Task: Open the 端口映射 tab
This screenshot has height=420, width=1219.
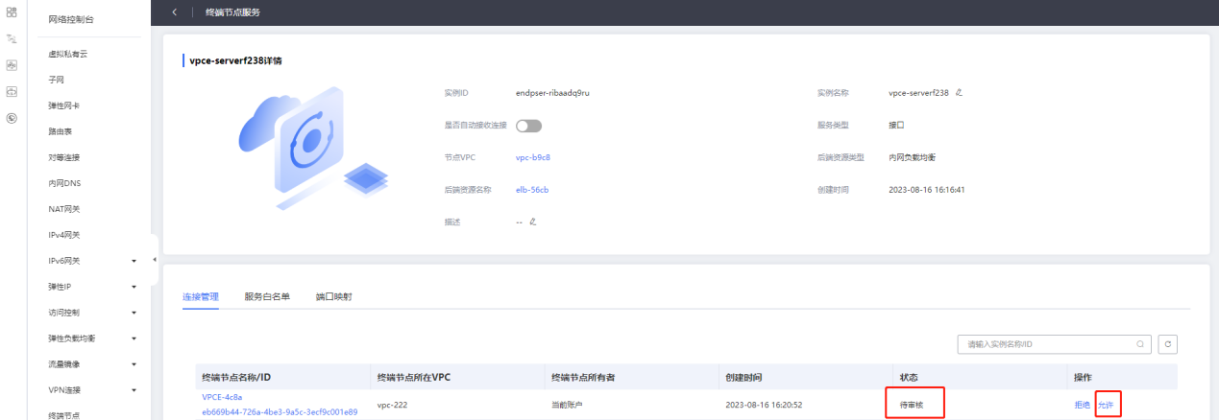Action: tap(333, 297)
